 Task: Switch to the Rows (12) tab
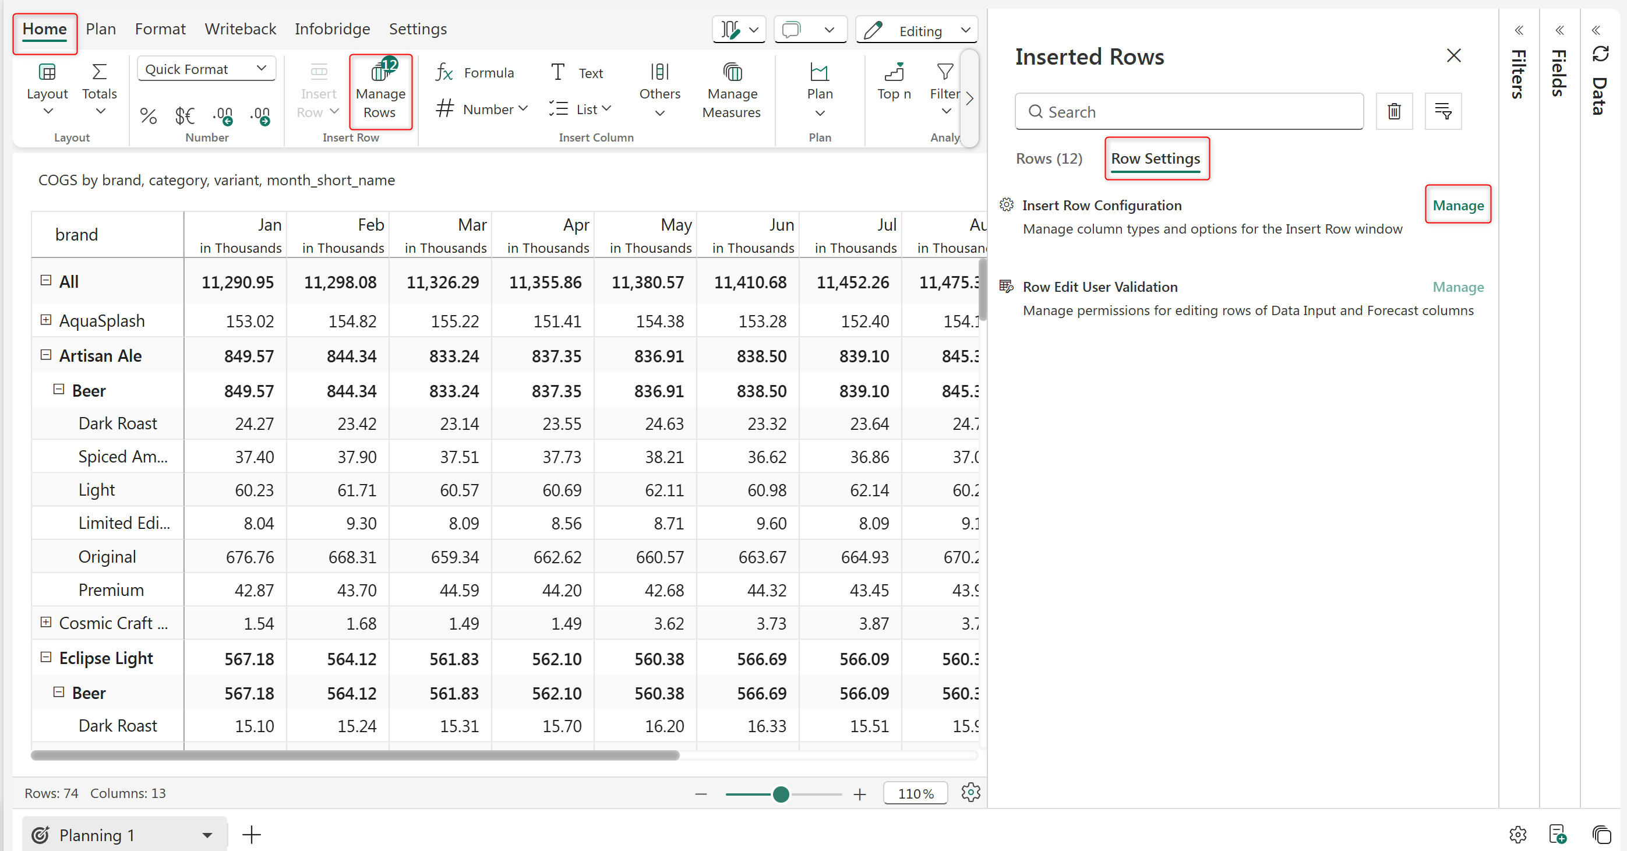click(x=1049, y=158)
